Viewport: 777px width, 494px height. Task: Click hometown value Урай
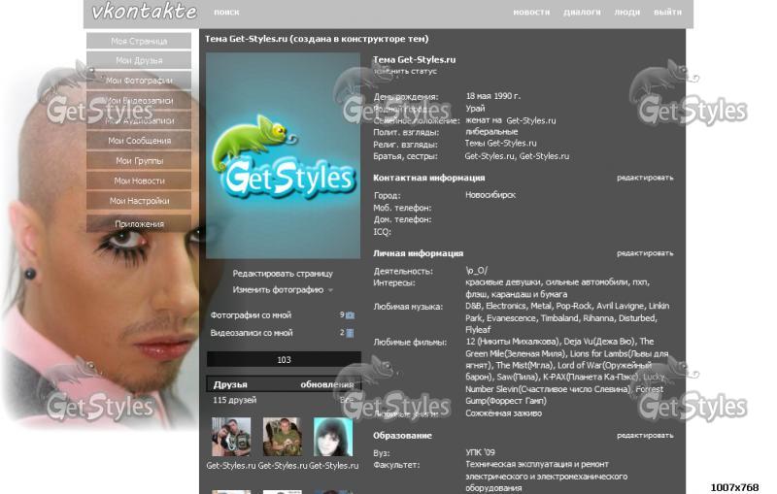tap(475, 109)
